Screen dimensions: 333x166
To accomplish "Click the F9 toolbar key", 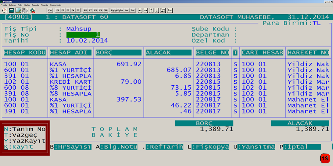I will tap(101, 10).
